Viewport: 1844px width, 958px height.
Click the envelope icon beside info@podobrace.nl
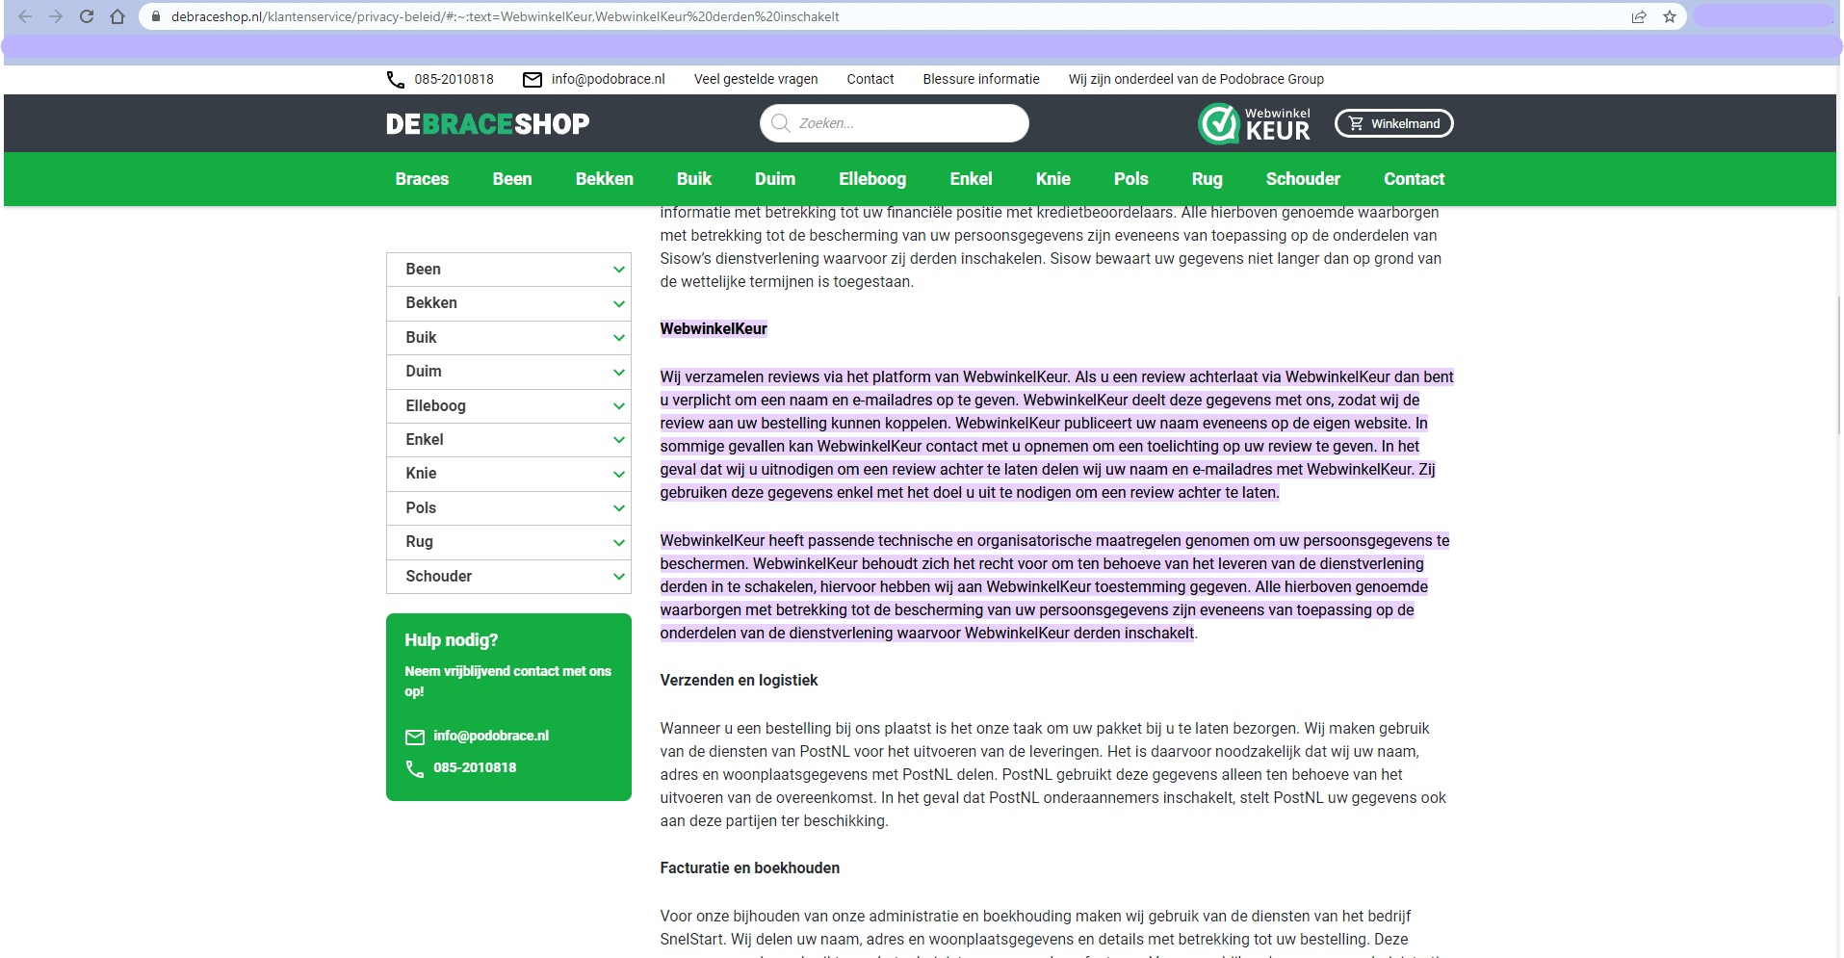(532, 80)
